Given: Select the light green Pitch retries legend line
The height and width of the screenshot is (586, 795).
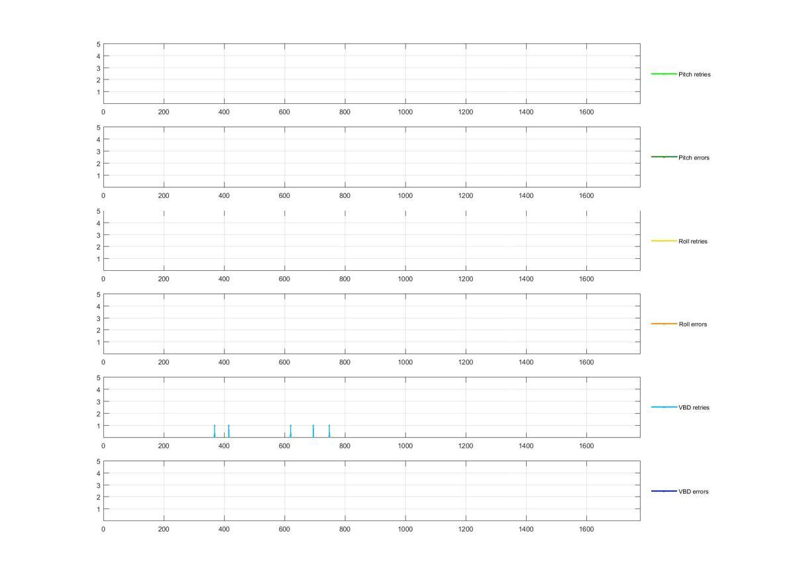Looking at the screenshot, I should pos(664,73).
